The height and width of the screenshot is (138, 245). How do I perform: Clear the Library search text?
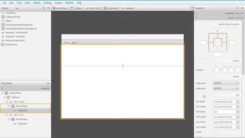tap(44, 8)
